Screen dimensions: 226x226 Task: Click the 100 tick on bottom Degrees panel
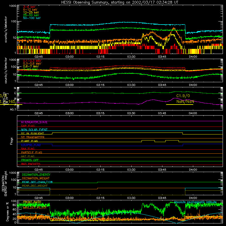click(14, 201)
